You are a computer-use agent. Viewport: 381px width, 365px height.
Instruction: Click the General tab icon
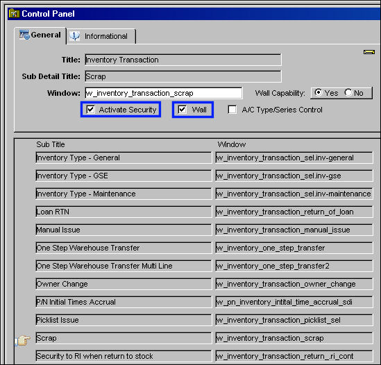click(x=24, y=35)
